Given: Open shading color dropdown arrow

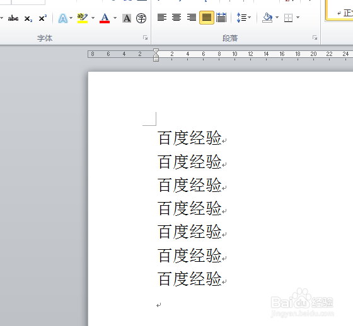Looking at the screenshot, I should tap(277, 18).
